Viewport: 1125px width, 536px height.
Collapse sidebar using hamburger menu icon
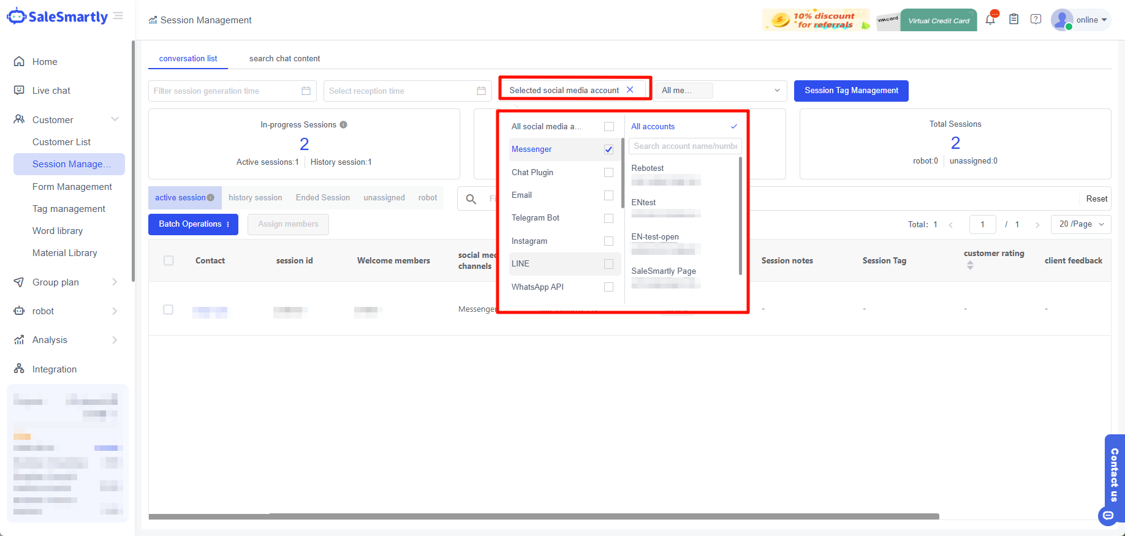coord(118,16)
